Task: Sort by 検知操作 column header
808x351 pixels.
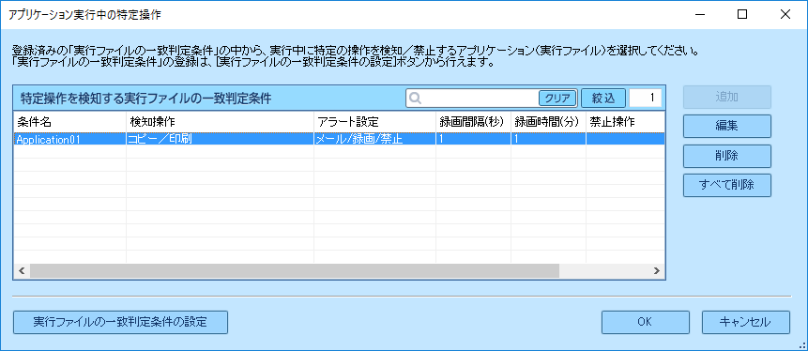Action: click(x=220, y=122)
